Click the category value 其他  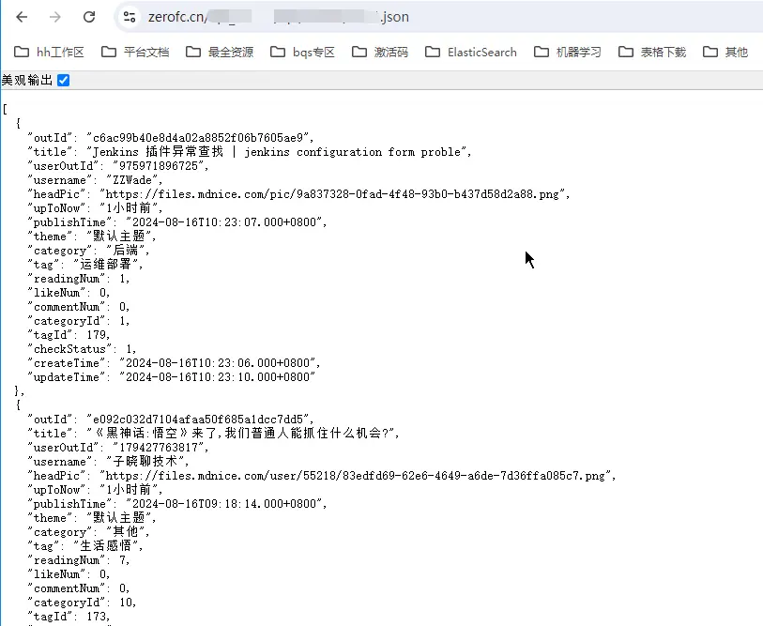pyautogui.click(x=127, y=532)
